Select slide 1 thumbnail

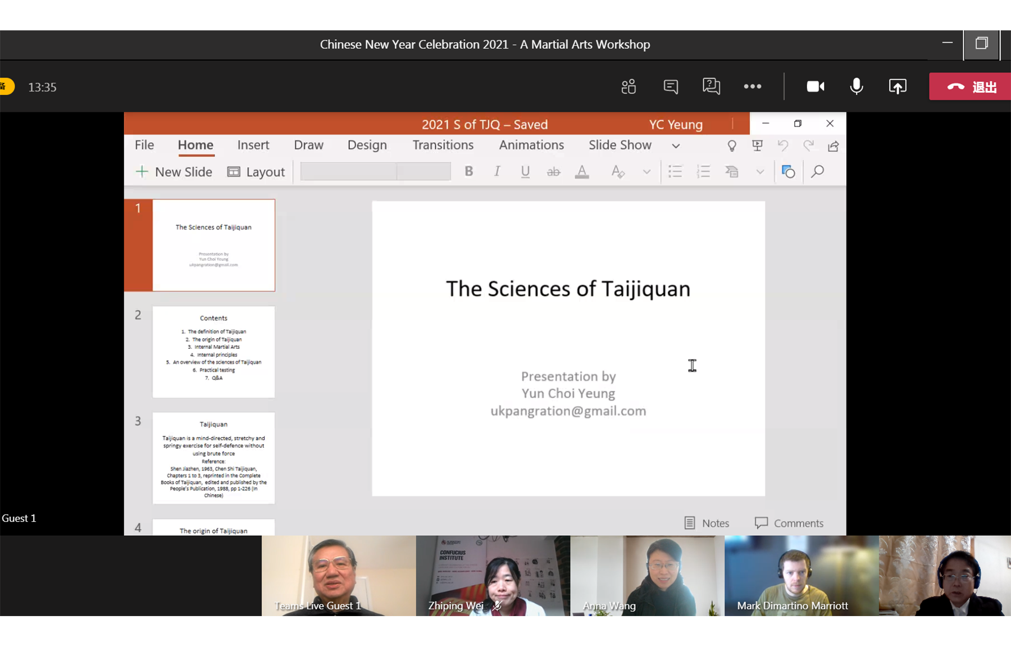point(213,245)
